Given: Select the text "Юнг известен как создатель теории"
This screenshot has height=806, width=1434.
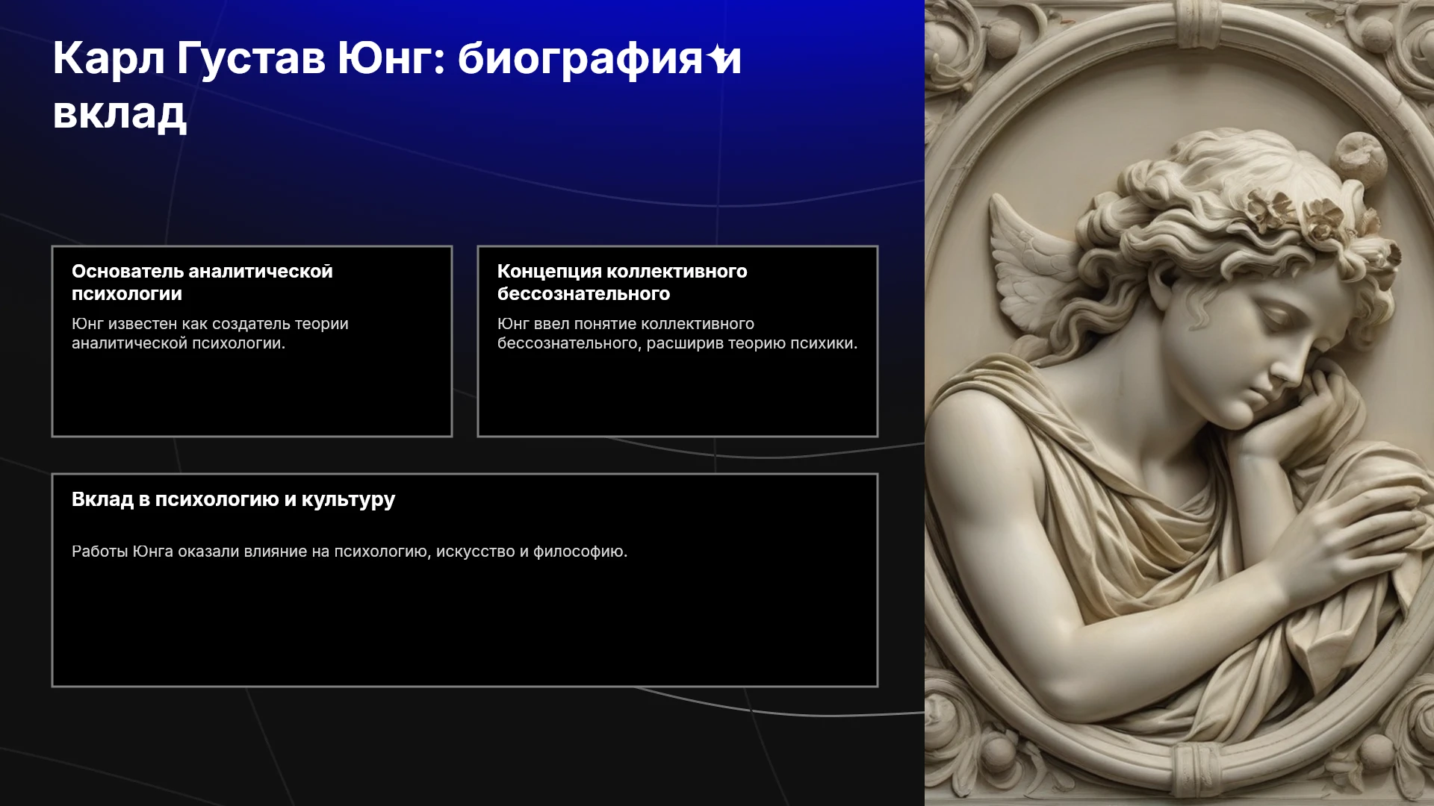Looking at the screenshot, I should [x=210, y=324].
